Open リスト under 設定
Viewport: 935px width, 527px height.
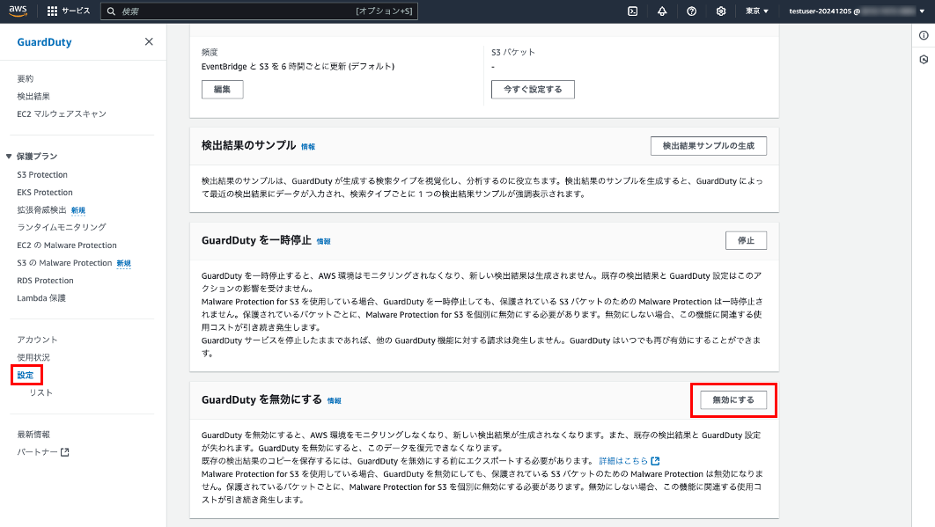coord(41,392)
